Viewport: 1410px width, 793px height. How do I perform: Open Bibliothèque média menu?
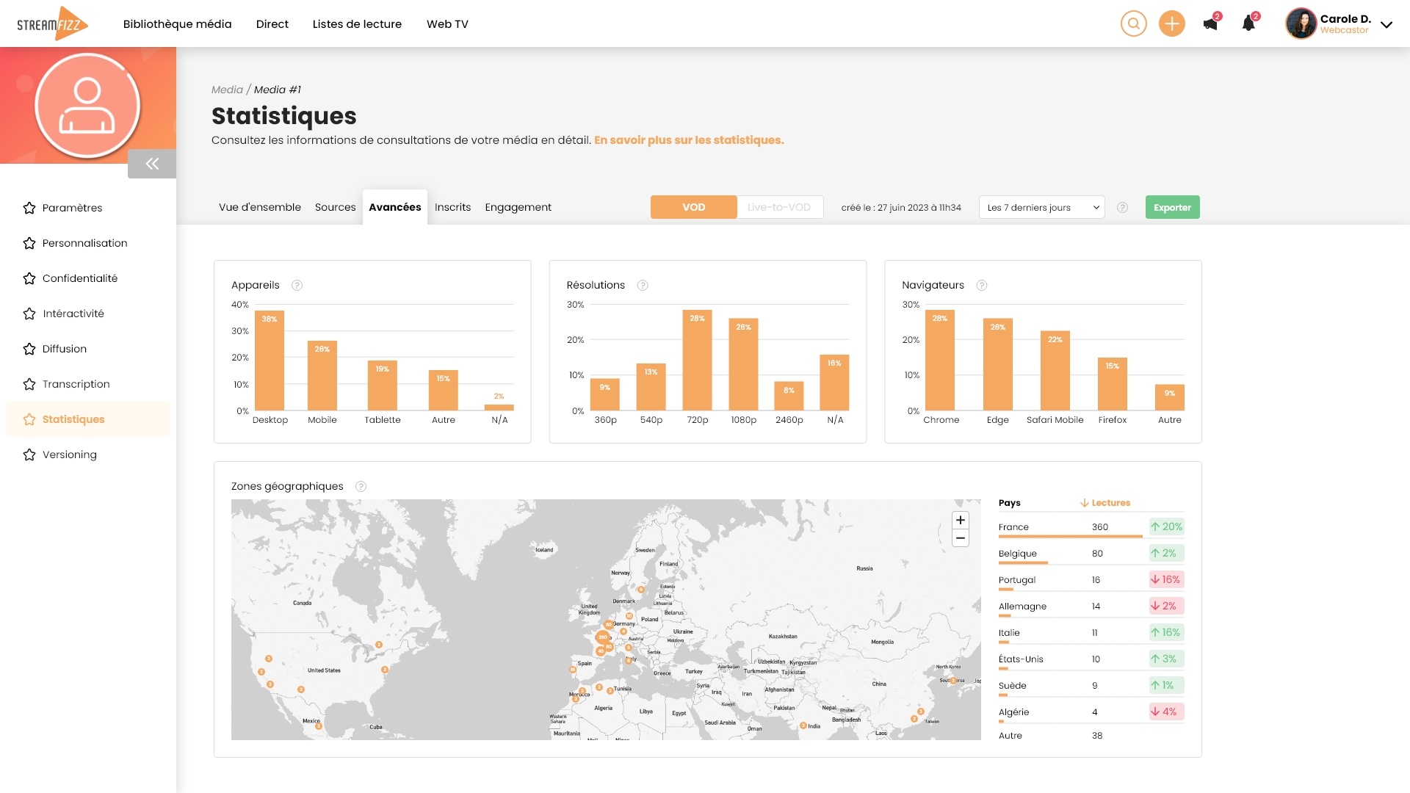[177, 24]
